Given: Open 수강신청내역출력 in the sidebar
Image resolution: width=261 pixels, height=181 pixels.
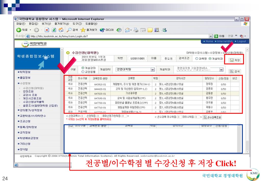Looking at the screenshot, I should point(33,102).
